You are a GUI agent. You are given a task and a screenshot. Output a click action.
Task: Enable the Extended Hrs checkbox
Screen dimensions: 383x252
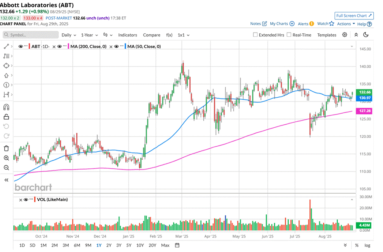click(x=255, y=35)
